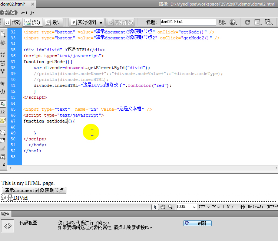Open the File Management arrows icon

(222, 22)
